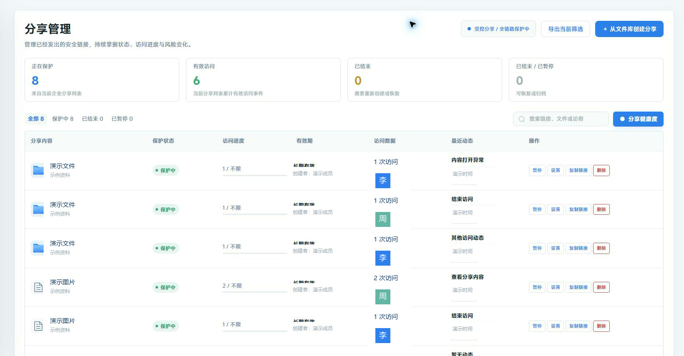Click folder icon in 内容打开异常 row
The image size is (684, 356).
38,170
